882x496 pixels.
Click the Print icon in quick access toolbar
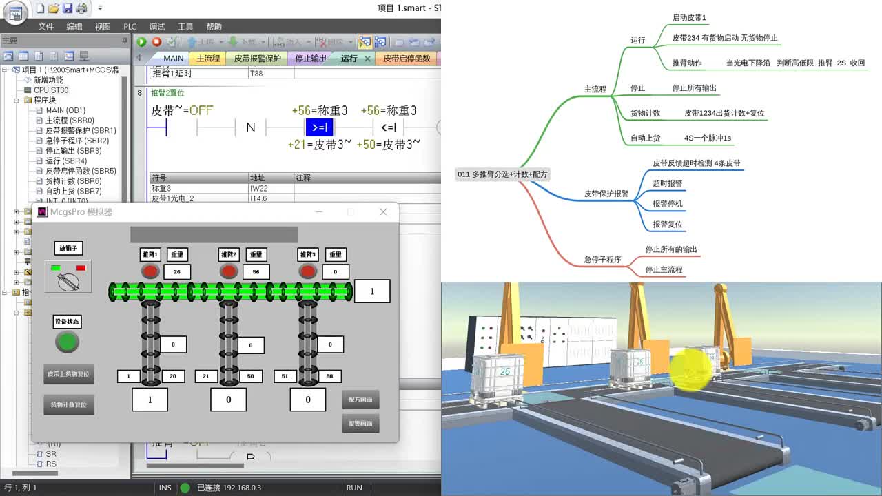click(x=81, y=9)
